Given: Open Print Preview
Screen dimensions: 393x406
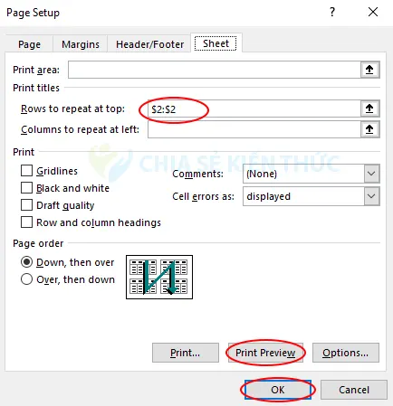Looking at the screenshot, I should [x=265, y=353].
